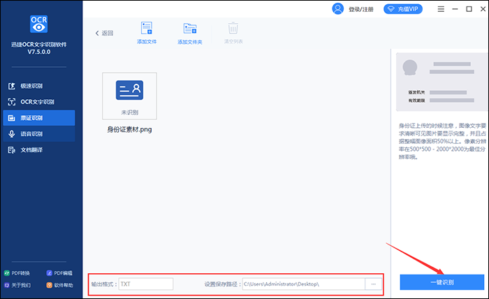Viewport: 489px width, 299px height.
Task: Click the user avatar icon
Action: tap(337, 8)
